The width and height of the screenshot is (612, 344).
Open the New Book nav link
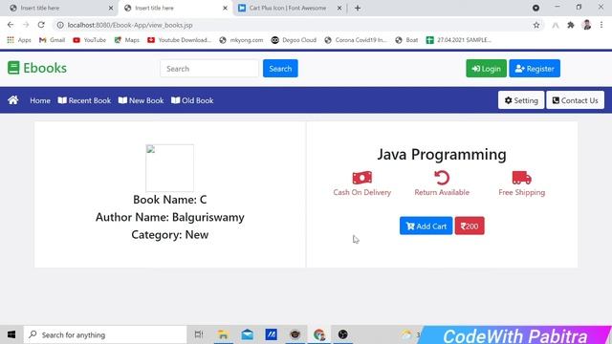click(x=141, y=100)
